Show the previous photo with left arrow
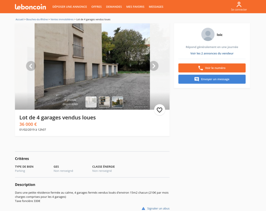Screen dimensions: 266x211 [31, 66]
